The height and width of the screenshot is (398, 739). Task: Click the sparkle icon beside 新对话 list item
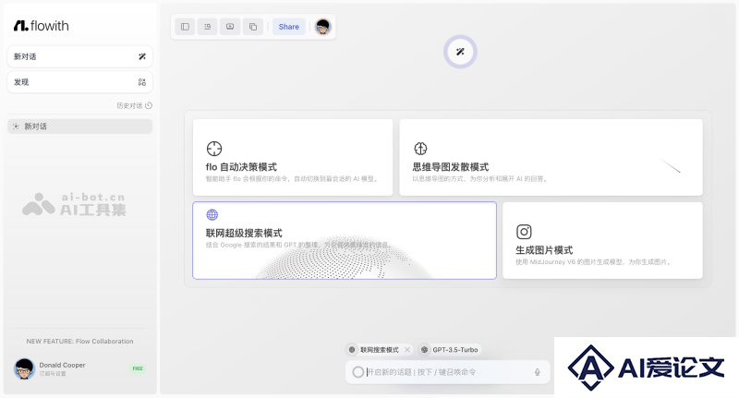pos(16,127)
